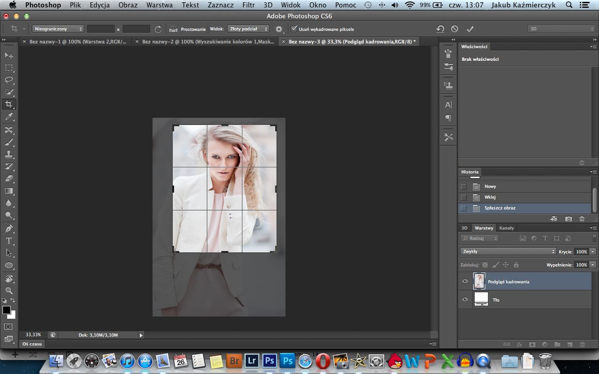Select the Gradient tool

[x=9, y=191]
